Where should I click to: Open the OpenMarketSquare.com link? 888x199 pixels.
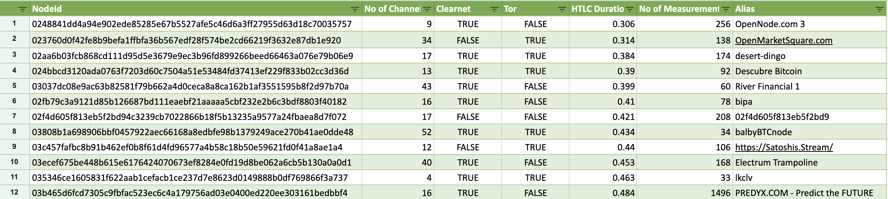[x=783, y=40]
